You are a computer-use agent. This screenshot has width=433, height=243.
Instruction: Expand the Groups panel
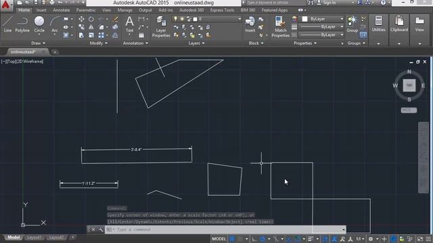point(357,43)
